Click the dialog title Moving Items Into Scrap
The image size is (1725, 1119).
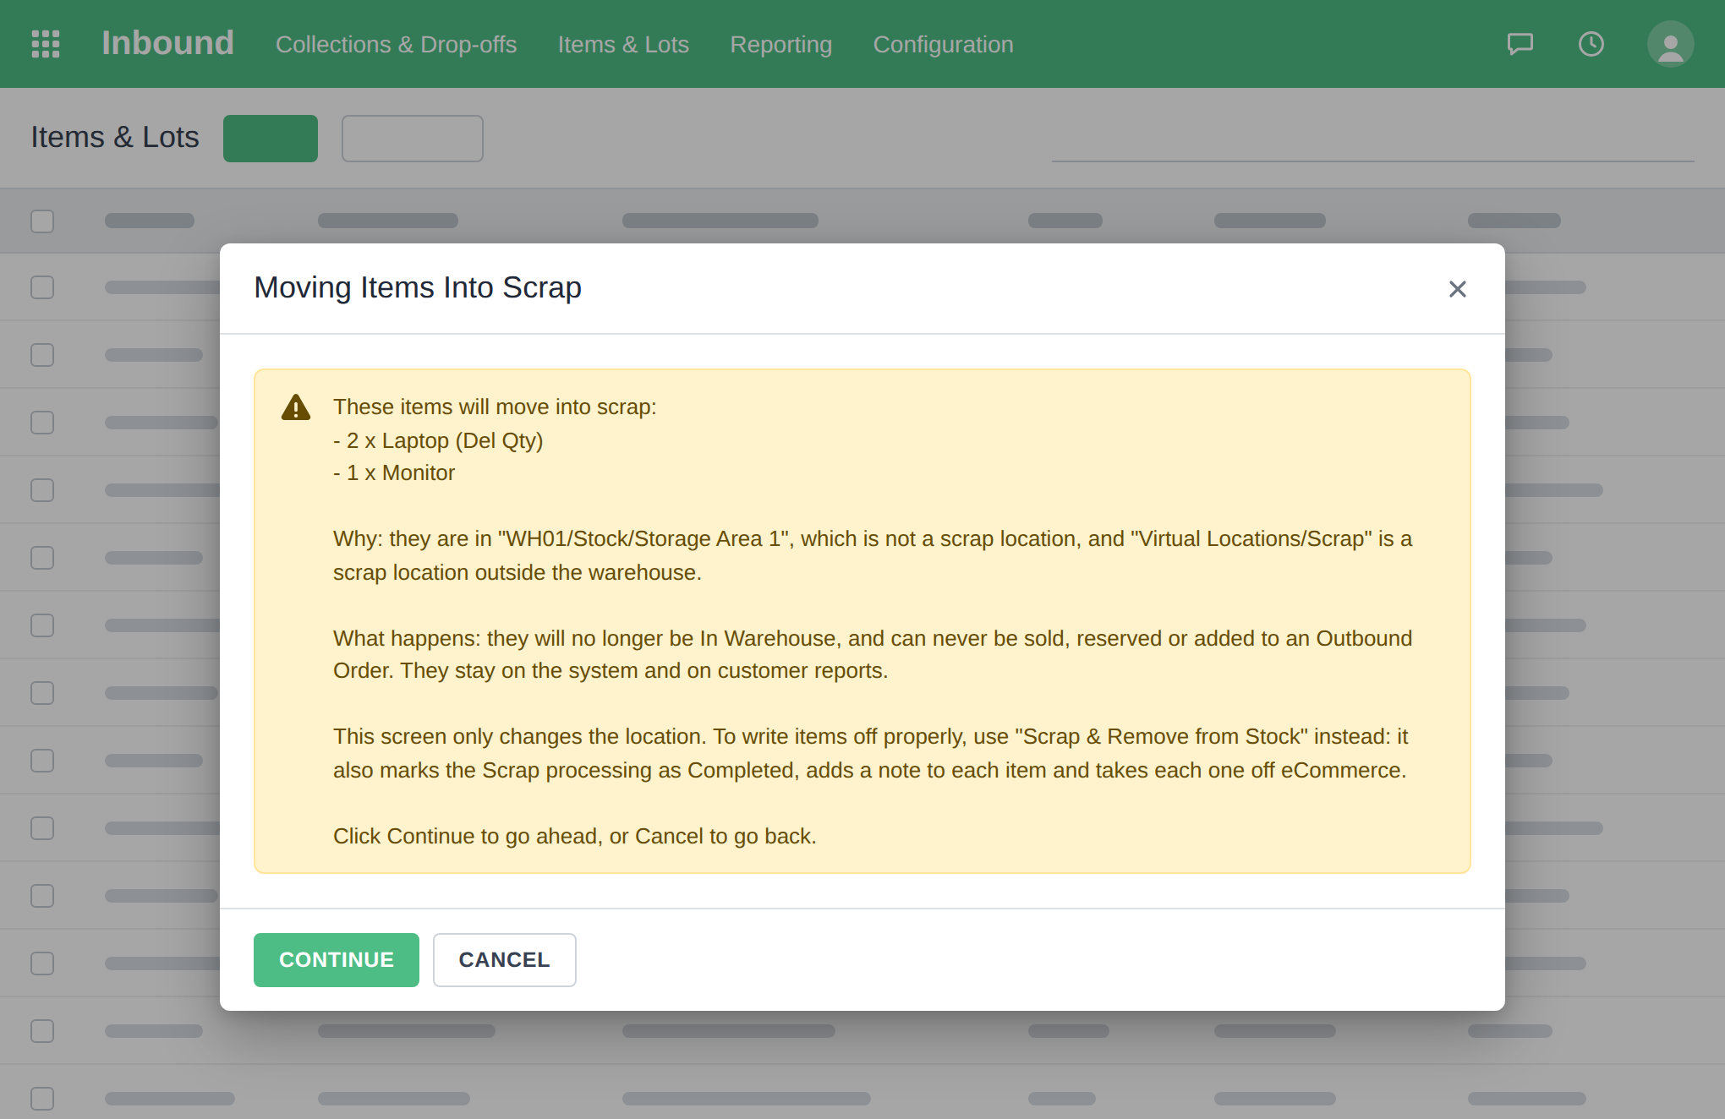[x=418, y=287]
